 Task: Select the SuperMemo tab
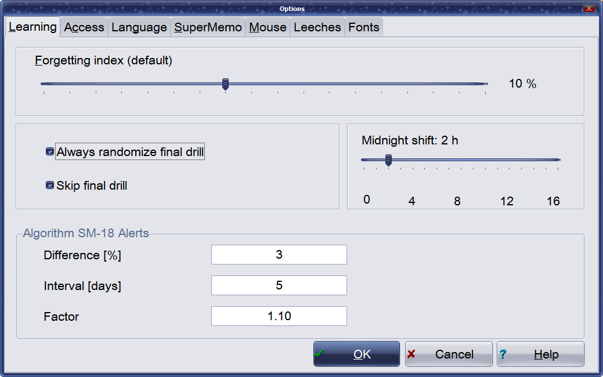(208, 27)
